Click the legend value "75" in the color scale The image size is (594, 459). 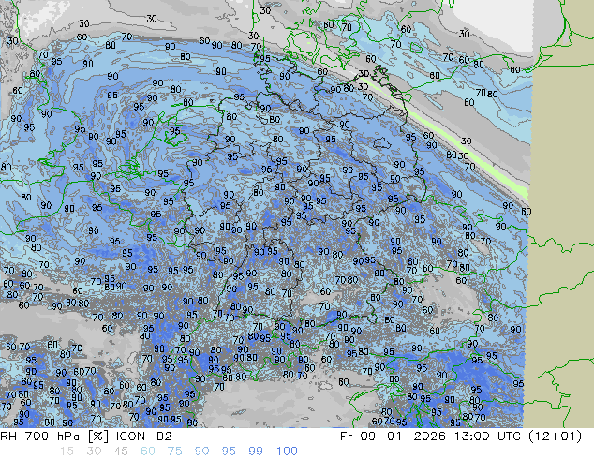point(174,452)
